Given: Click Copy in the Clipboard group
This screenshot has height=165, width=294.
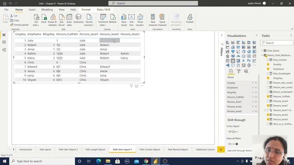Looking at the screenshot, I should click(15, 20).
